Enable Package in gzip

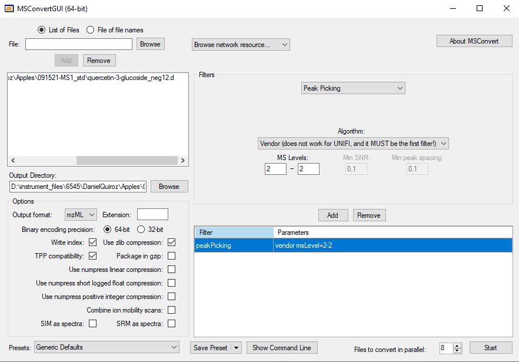171,256
